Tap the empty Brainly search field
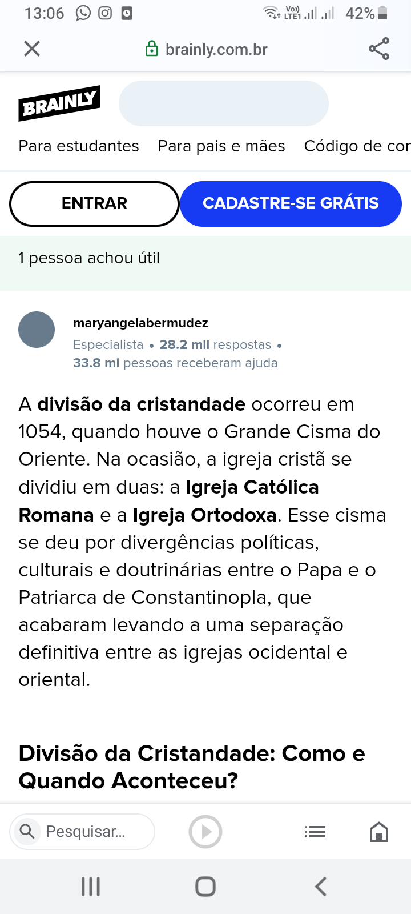Screen dimensions: 411x914 [x=224, y=103]
